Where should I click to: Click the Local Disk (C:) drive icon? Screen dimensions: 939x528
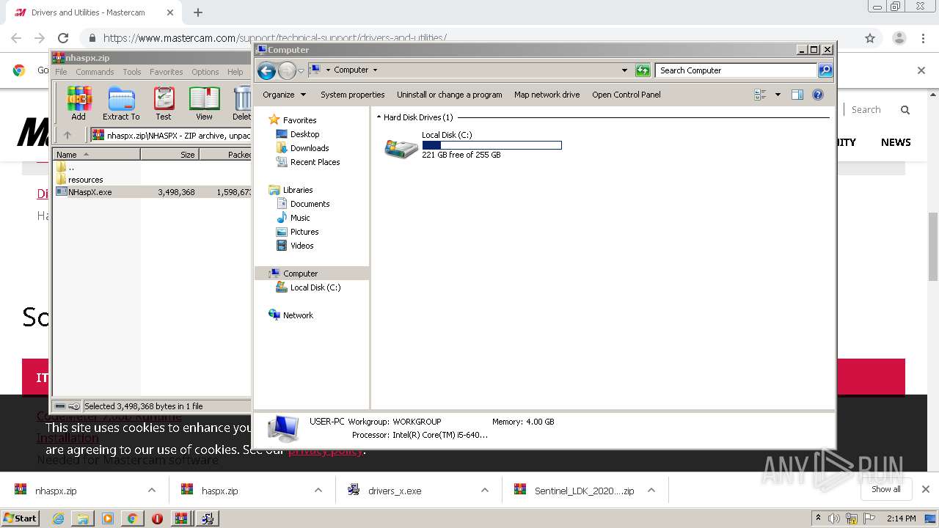401,147
